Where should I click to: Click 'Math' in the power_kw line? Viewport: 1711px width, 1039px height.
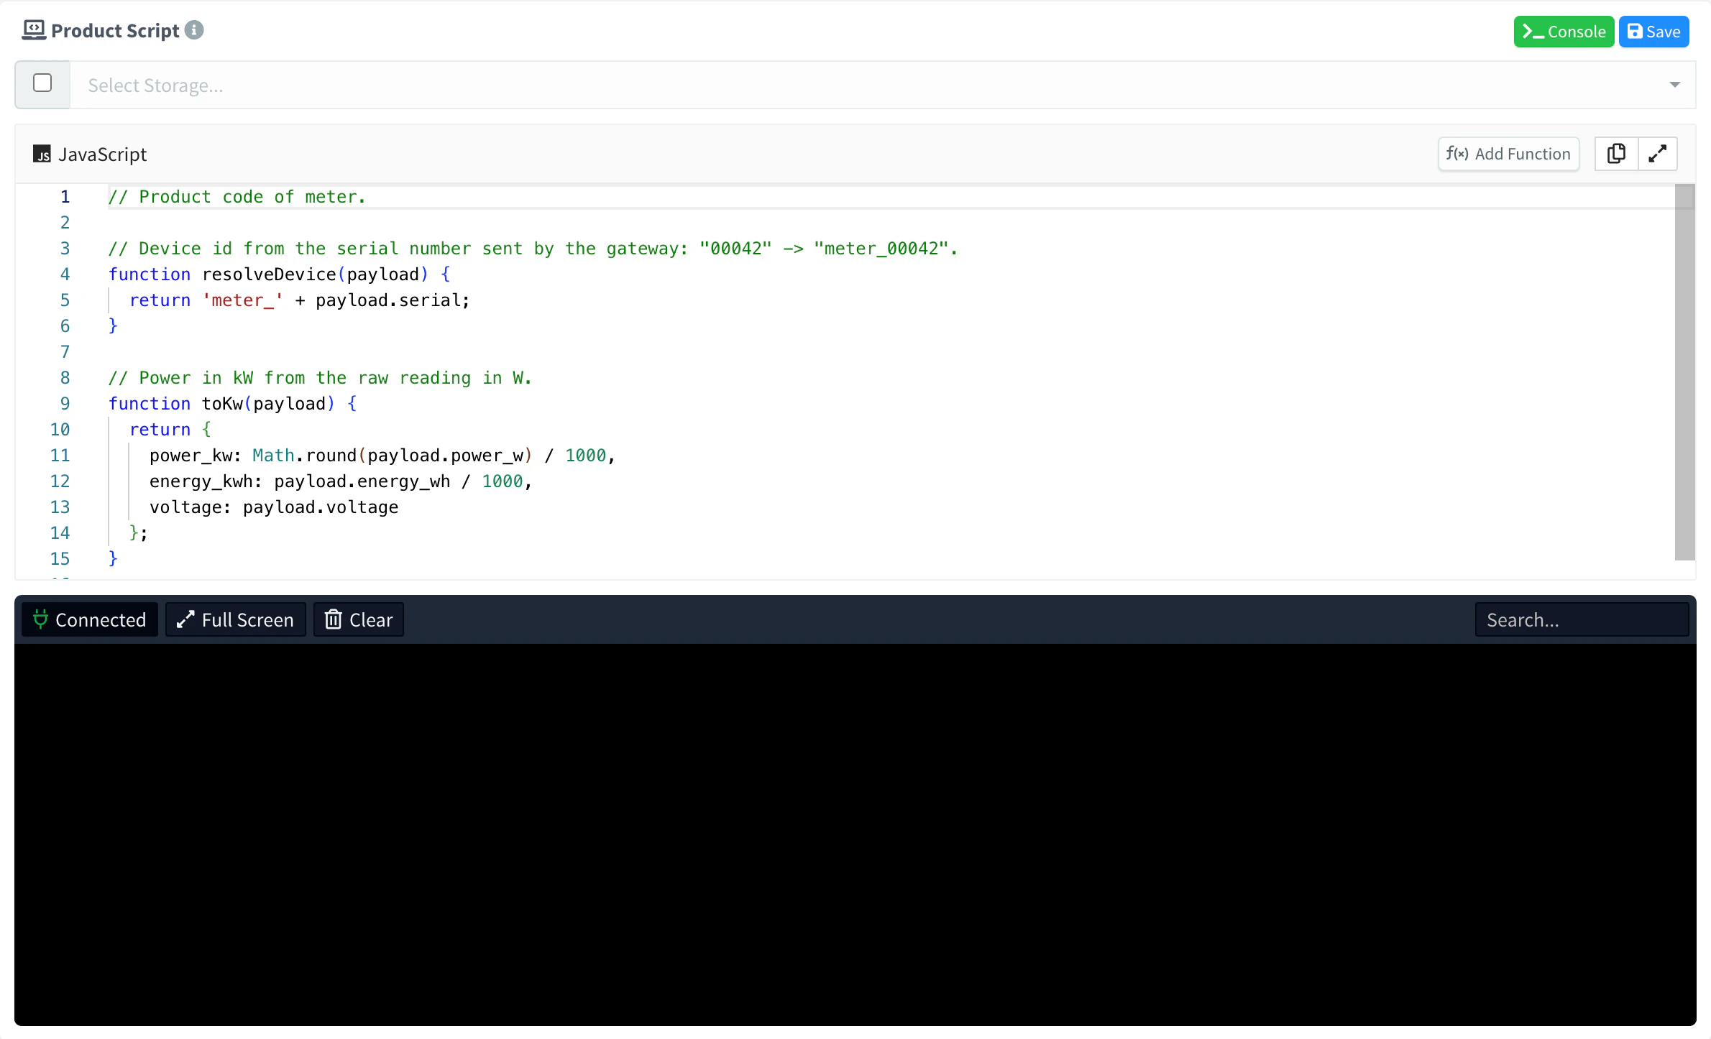point(273,456)
